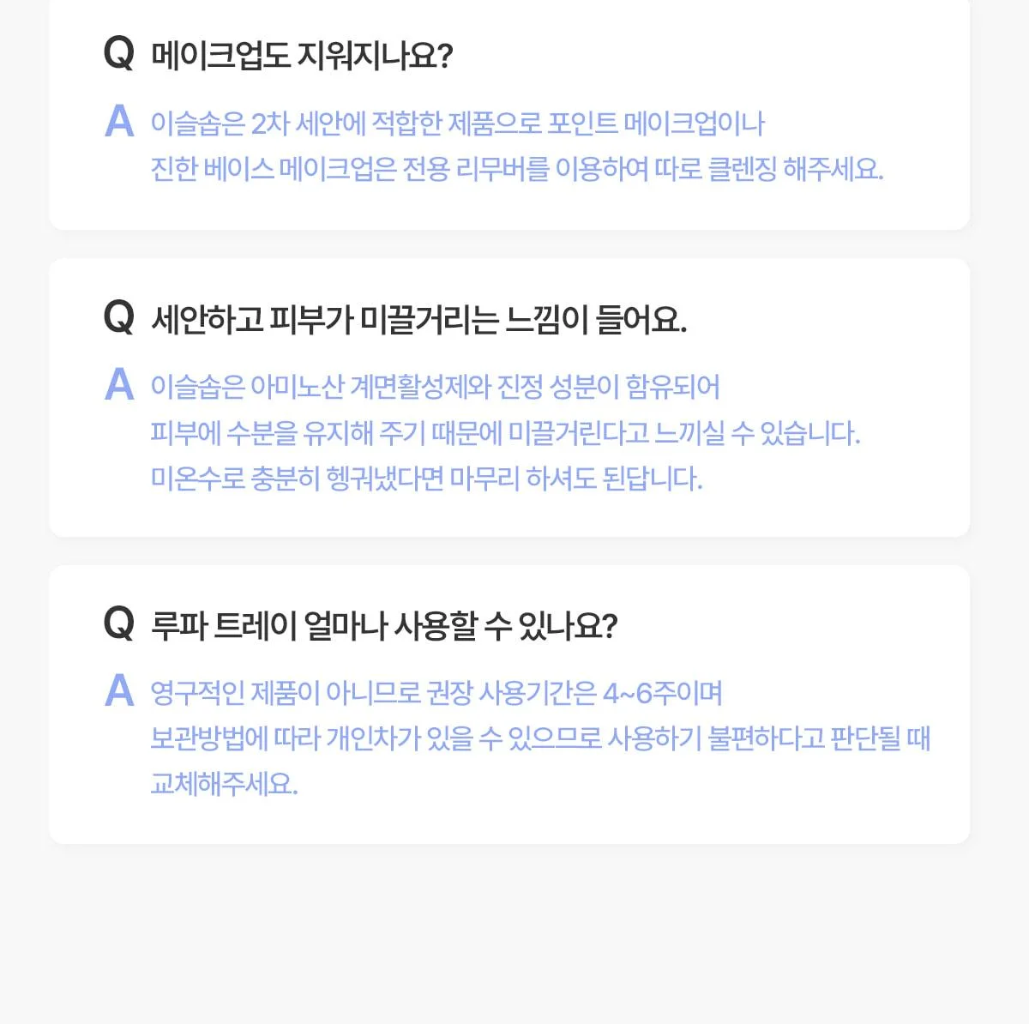Click the line 피부에 수분을 유지해 주기 때문에

tap(506, 432)
